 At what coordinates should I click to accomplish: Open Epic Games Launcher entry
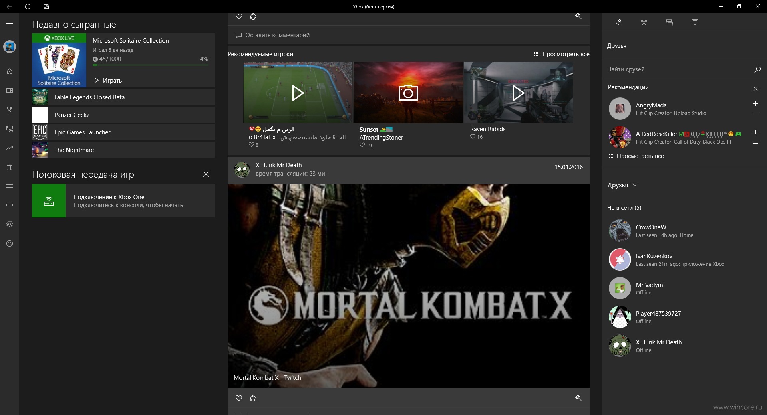point(123,132)
